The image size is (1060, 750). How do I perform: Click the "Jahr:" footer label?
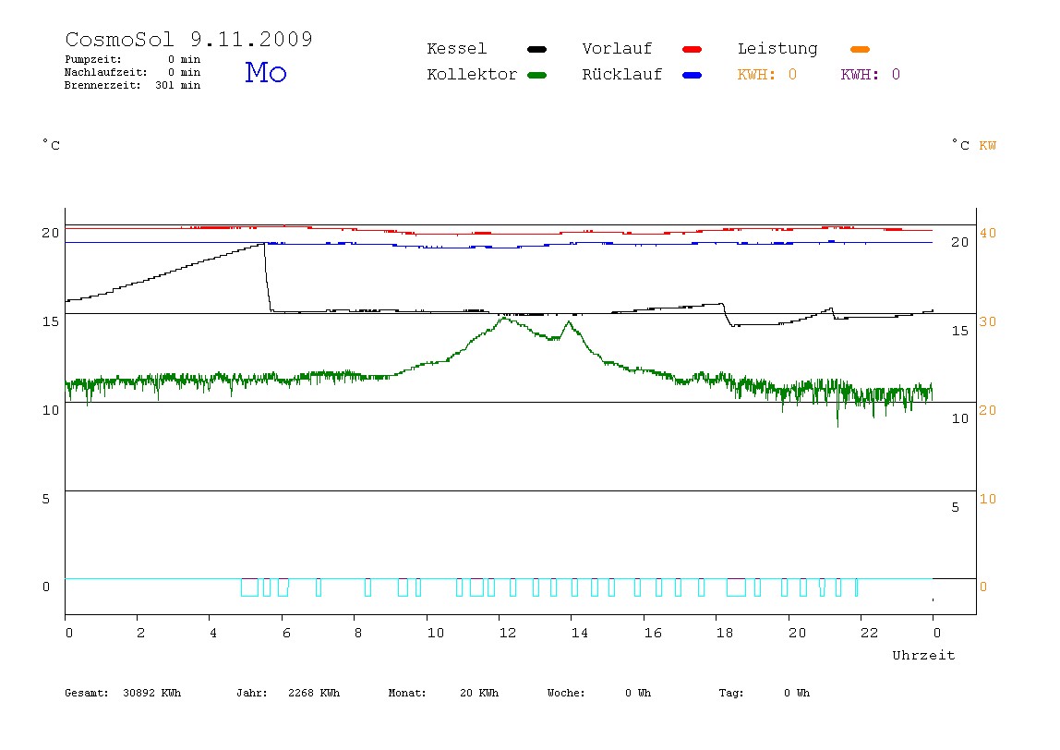[x=252, y=693]
